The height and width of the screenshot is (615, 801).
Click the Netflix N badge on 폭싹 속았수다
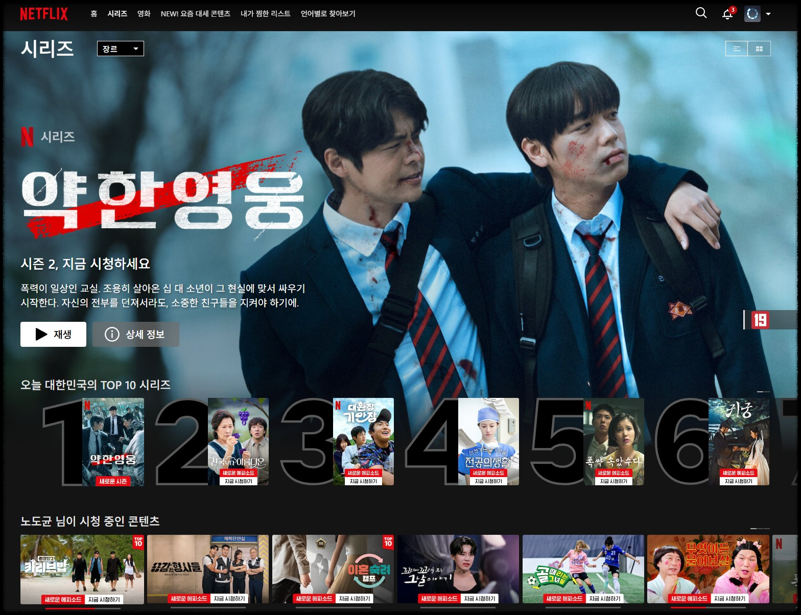pyautogui.click(x=588, y=406)
